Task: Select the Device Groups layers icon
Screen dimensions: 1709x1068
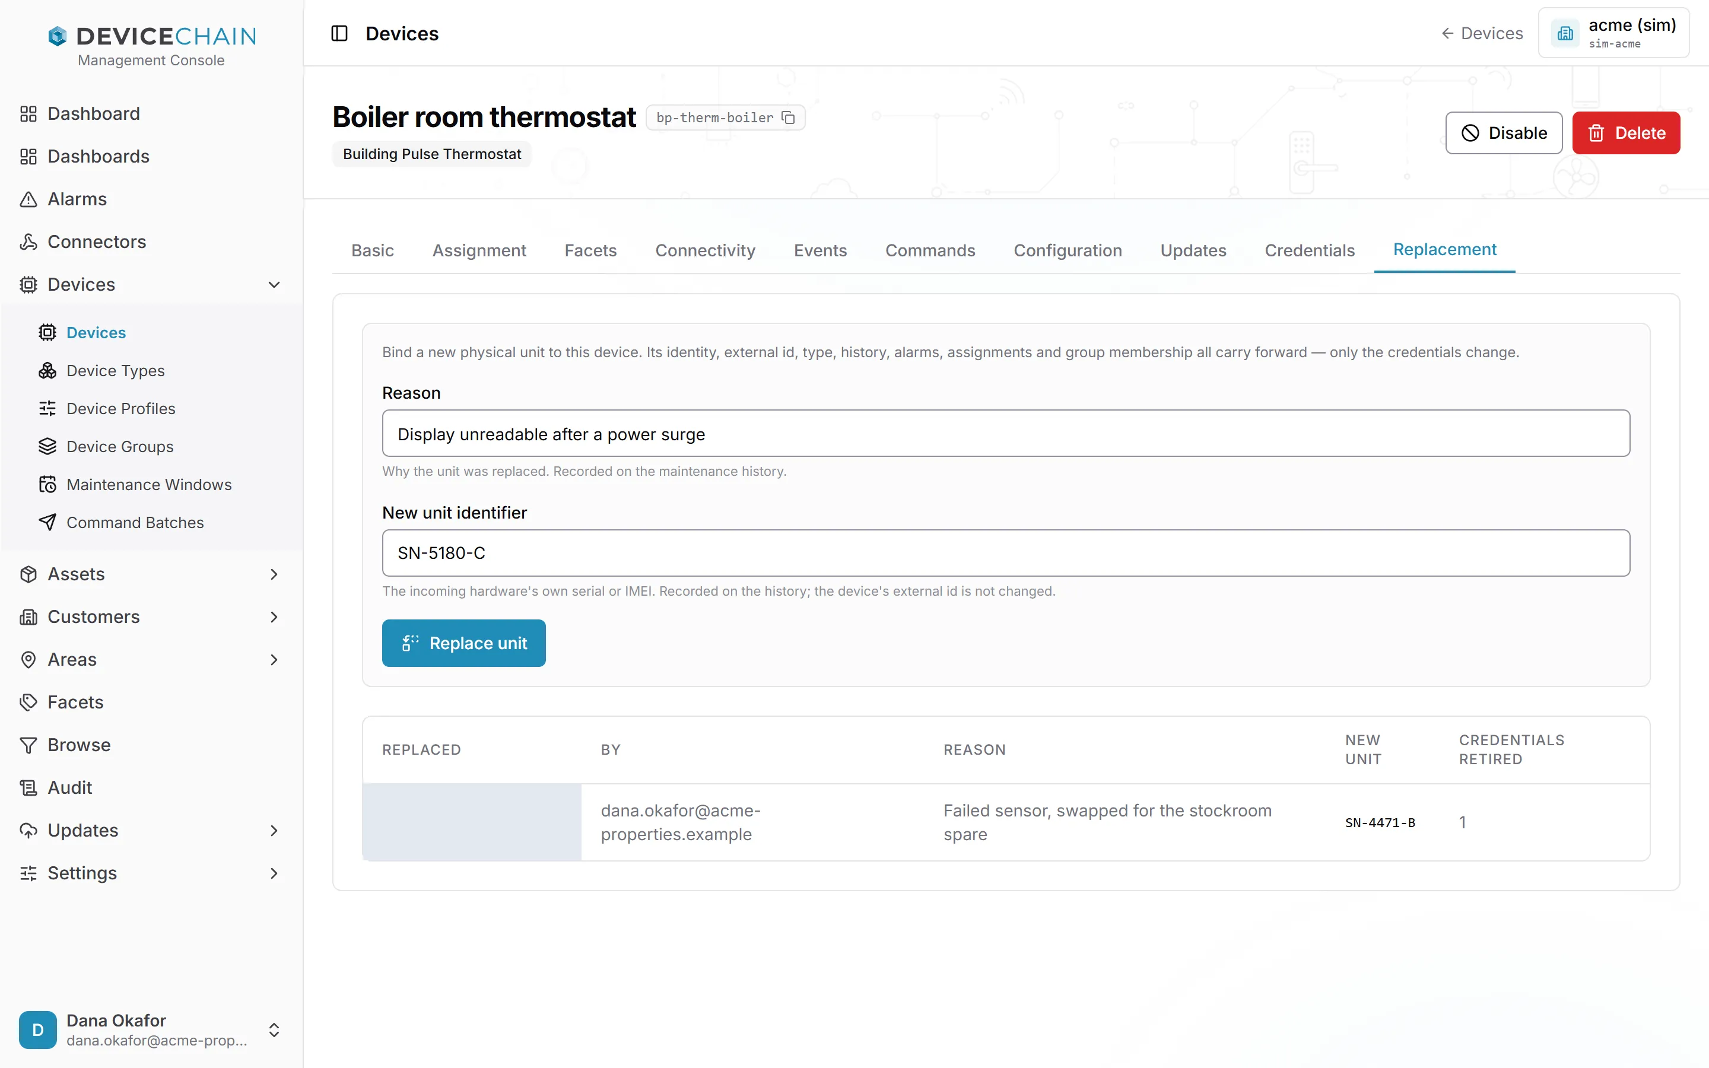Action: tap(47, 446)
